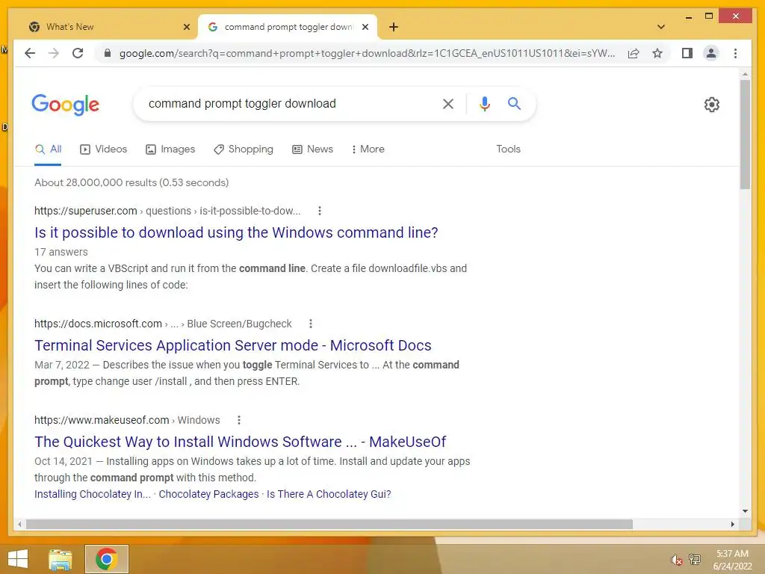The height and width of the screenshot is (574, 765).
Task: Click the Google logo
Action: [x=66, y=105]
